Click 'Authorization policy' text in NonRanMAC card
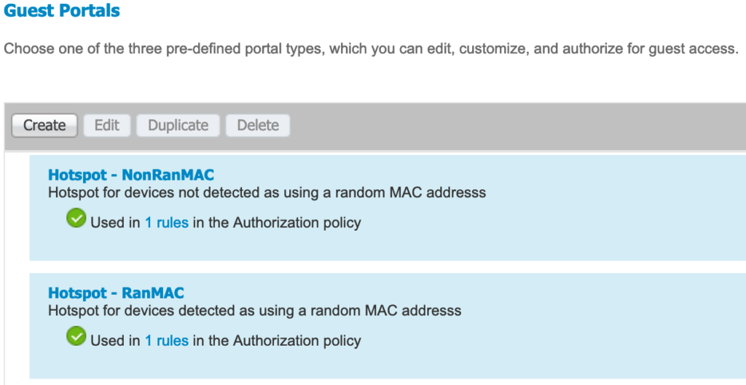746x385 pixels. pyautogui.click(x=297, y=223)
